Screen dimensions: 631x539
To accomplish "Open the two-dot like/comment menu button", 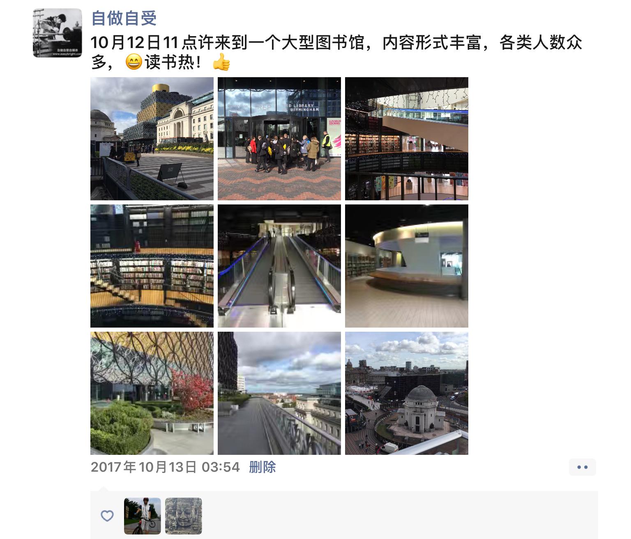I will (583, 467).
